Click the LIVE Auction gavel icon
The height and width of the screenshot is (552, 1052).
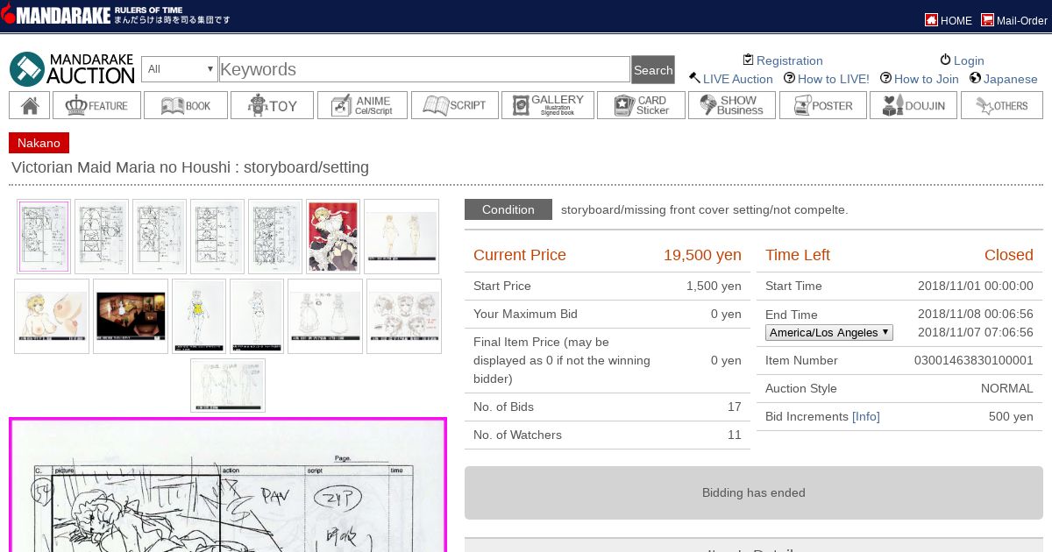pos(694,78)
